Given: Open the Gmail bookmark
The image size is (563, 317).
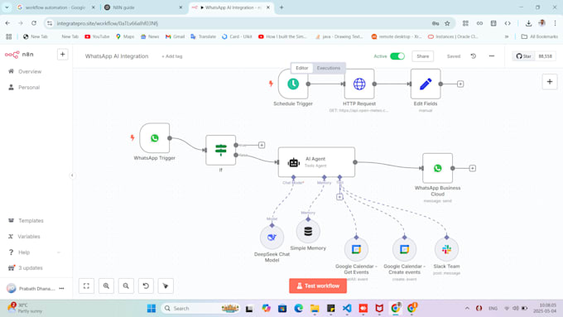Looking at the screenshot, I should pyautogui.click(x=175, y=36).
